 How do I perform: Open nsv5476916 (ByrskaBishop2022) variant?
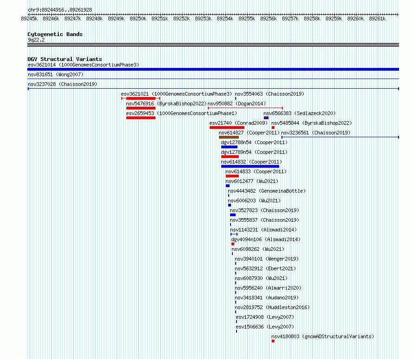[x=166, y=103]
